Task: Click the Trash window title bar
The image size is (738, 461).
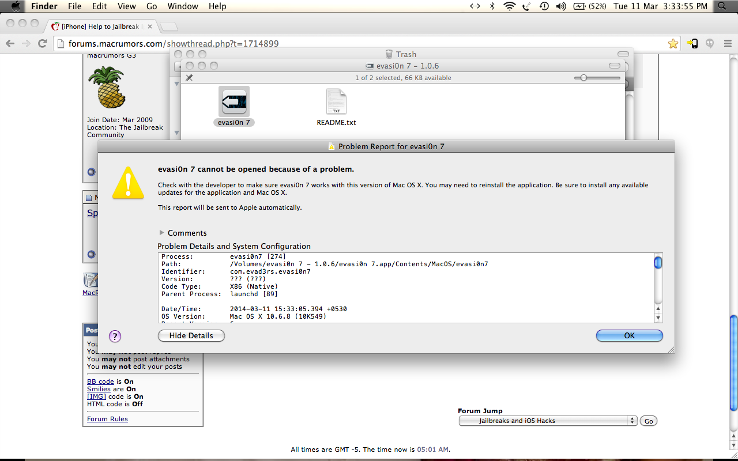Action: pyautogui.click(x=401, y=54)
